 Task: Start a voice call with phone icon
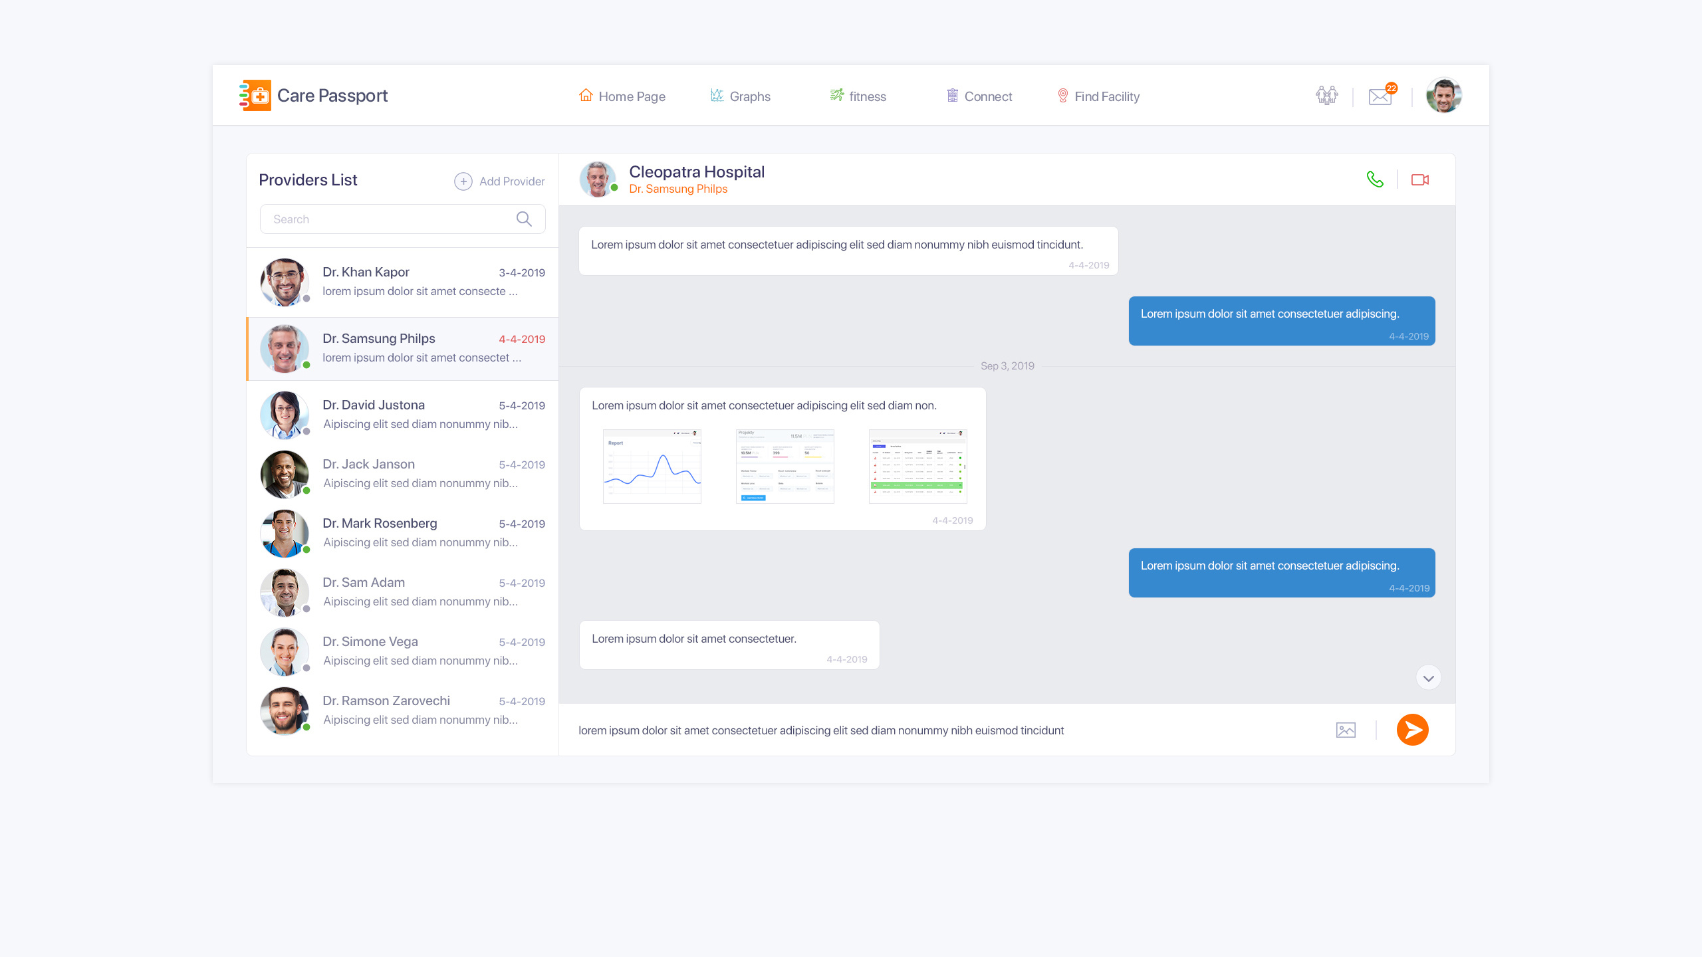(1375, 179)
